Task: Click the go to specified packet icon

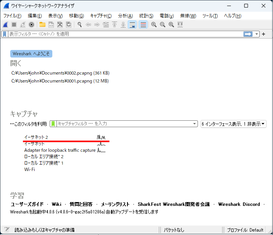Action: coord(106,25)
